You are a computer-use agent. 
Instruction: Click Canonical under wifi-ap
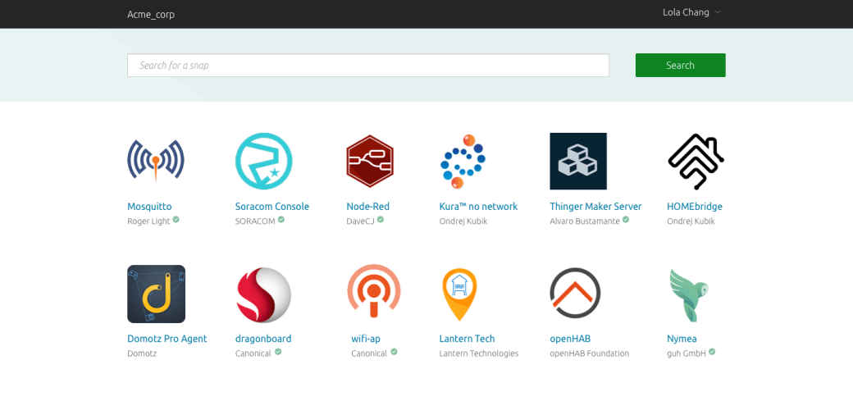click(x=369, y=353)
